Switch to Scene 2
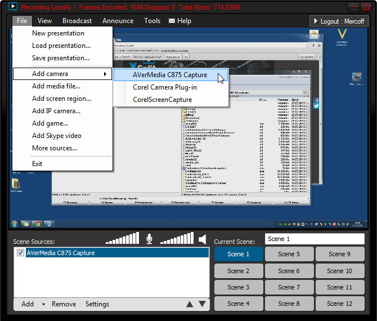Image resolution: width=377 pixels, height=321 pixels. [x=239, y=271]
